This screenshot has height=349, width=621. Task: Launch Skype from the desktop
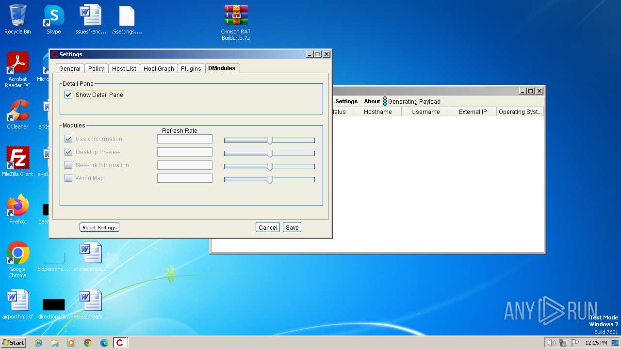[53, 19]
